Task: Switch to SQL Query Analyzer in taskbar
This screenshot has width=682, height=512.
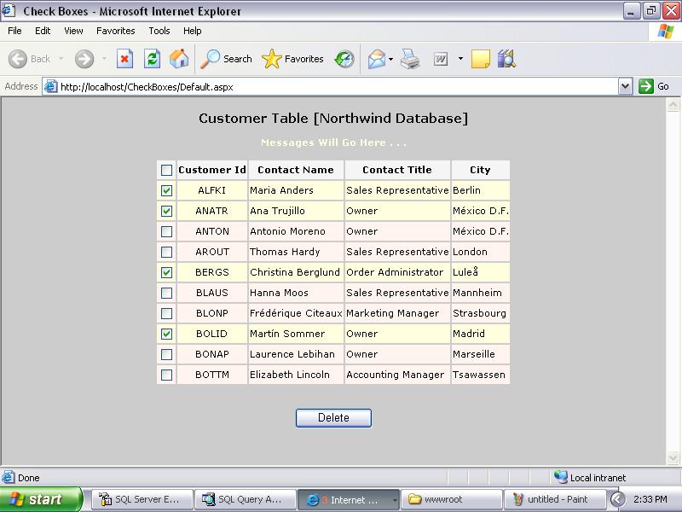Action: (246, 499)
